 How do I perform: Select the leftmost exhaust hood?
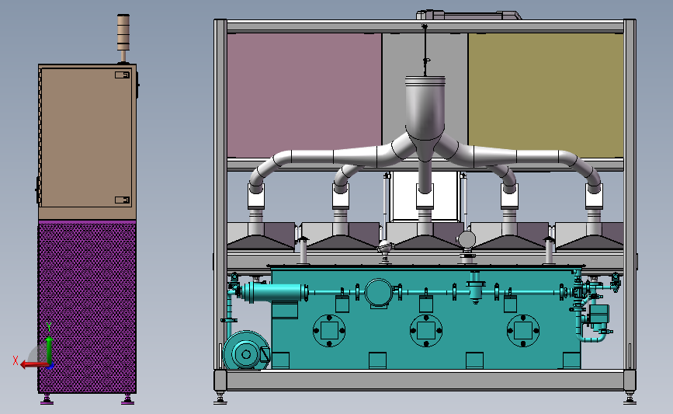coord(261,235)
